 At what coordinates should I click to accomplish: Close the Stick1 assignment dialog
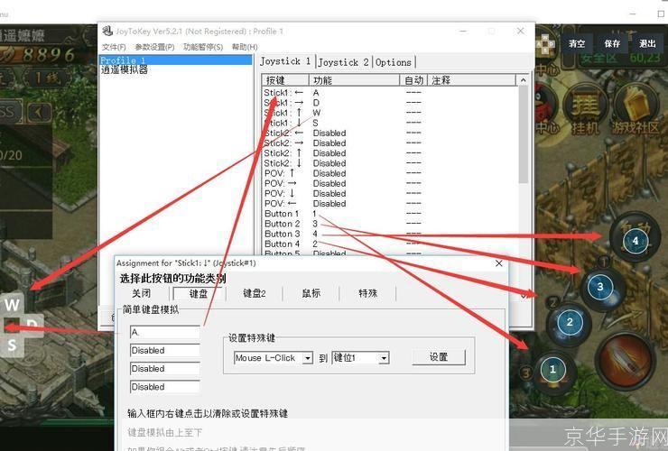(x=499, y=263)
